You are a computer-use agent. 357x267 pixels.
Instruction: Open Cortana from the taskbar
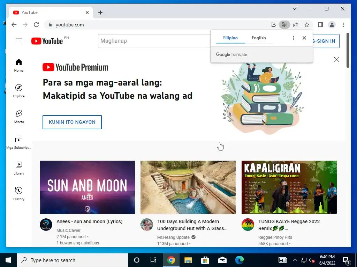pyautogui.click(x=136, y=260)
